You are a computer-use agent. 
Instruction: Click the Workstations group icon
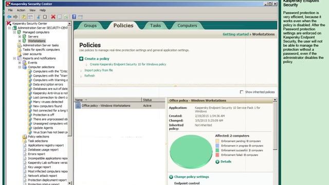[x=25, y=41]
